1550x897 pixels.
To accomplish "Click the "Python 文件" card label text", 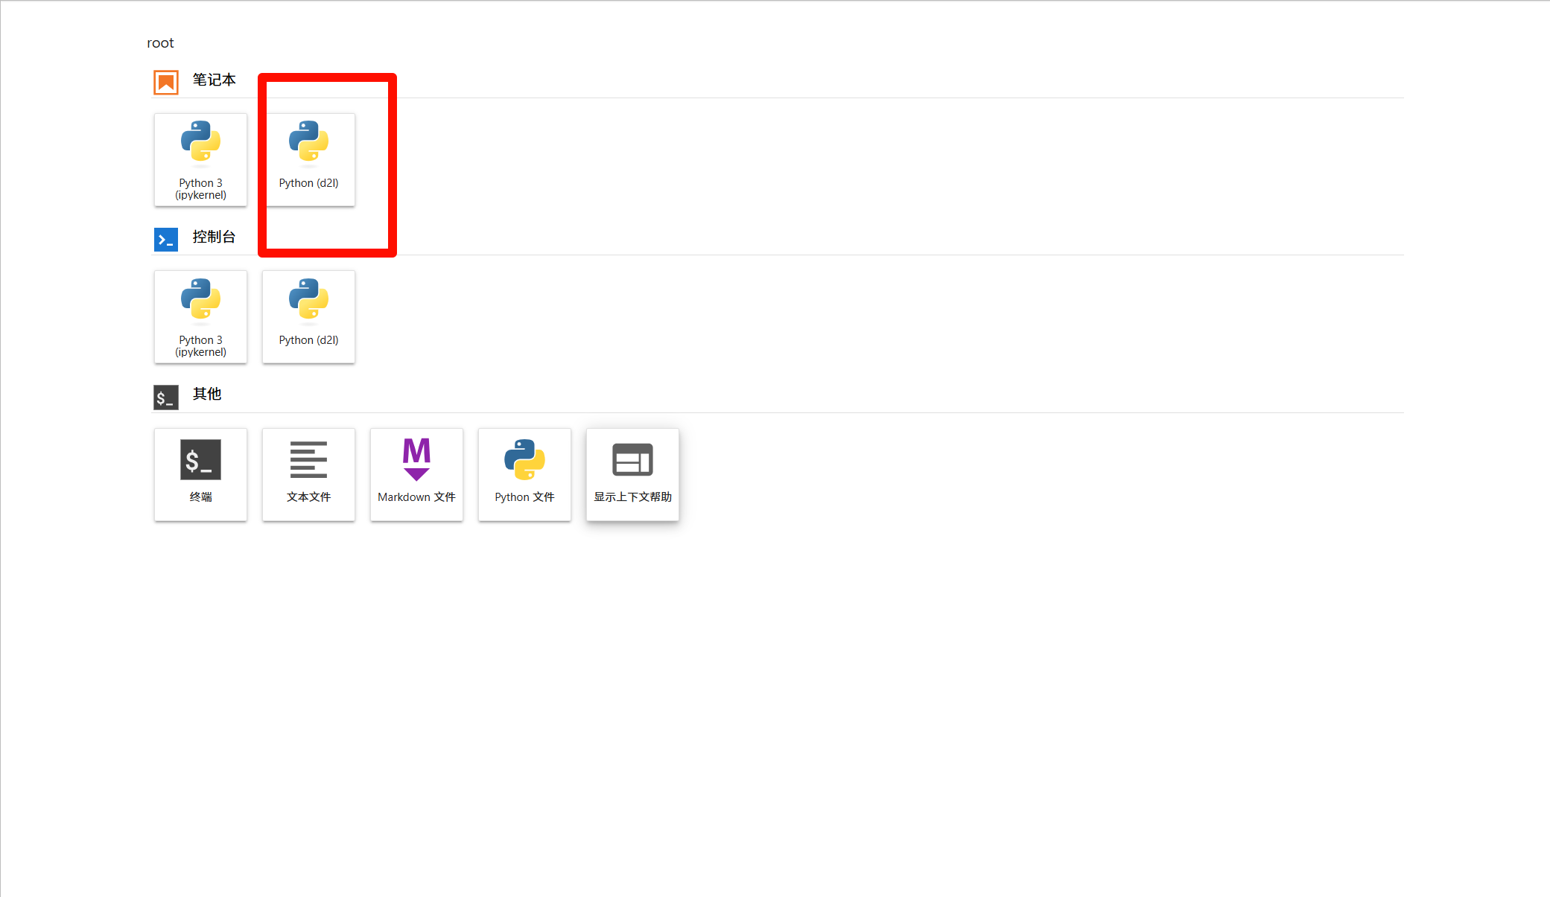I will [x=524, y=497].
